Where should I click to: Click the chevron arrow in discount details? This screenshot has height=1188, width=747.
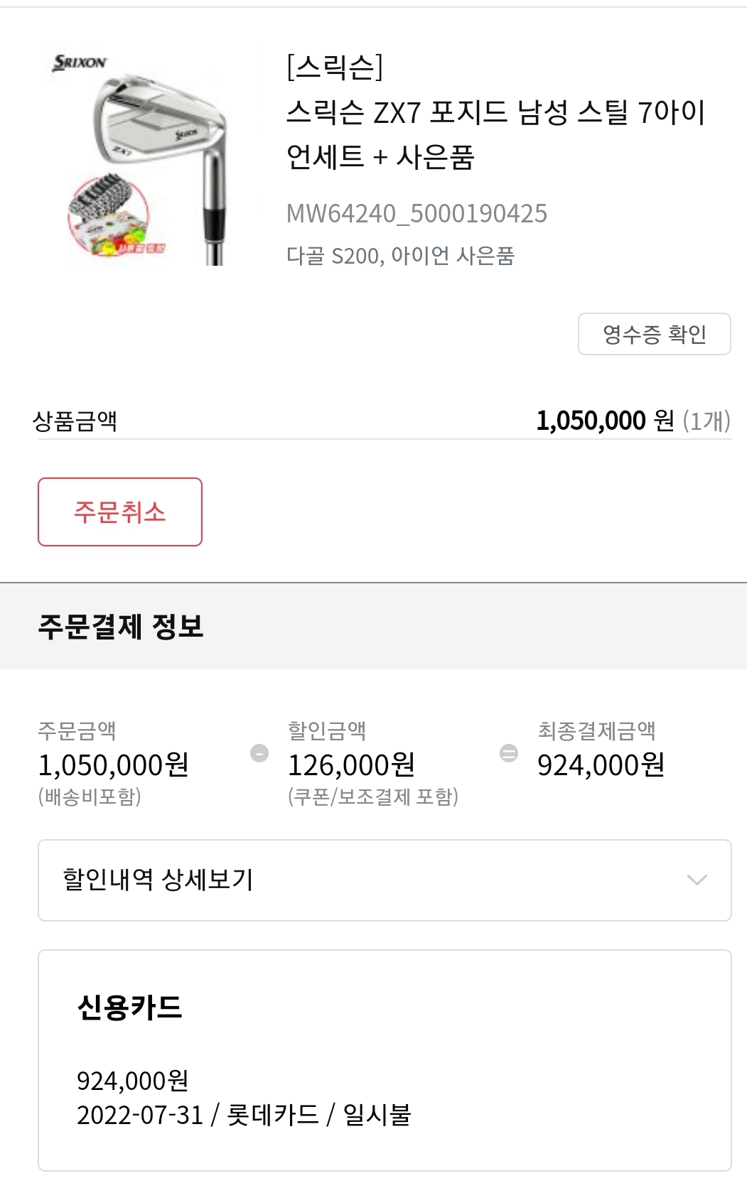tap(697, 880)
